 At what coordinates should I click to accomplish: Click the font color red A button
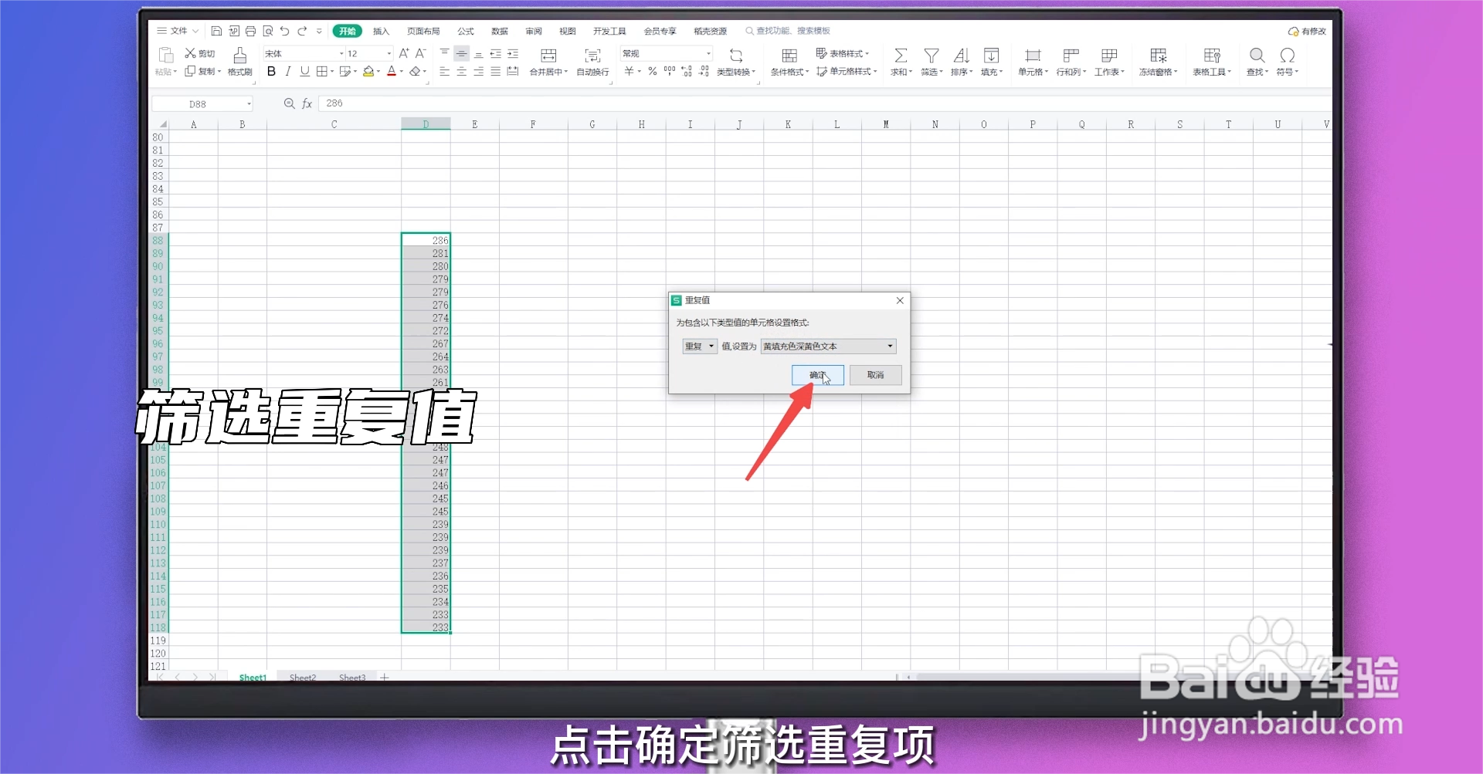coord(392,72)
